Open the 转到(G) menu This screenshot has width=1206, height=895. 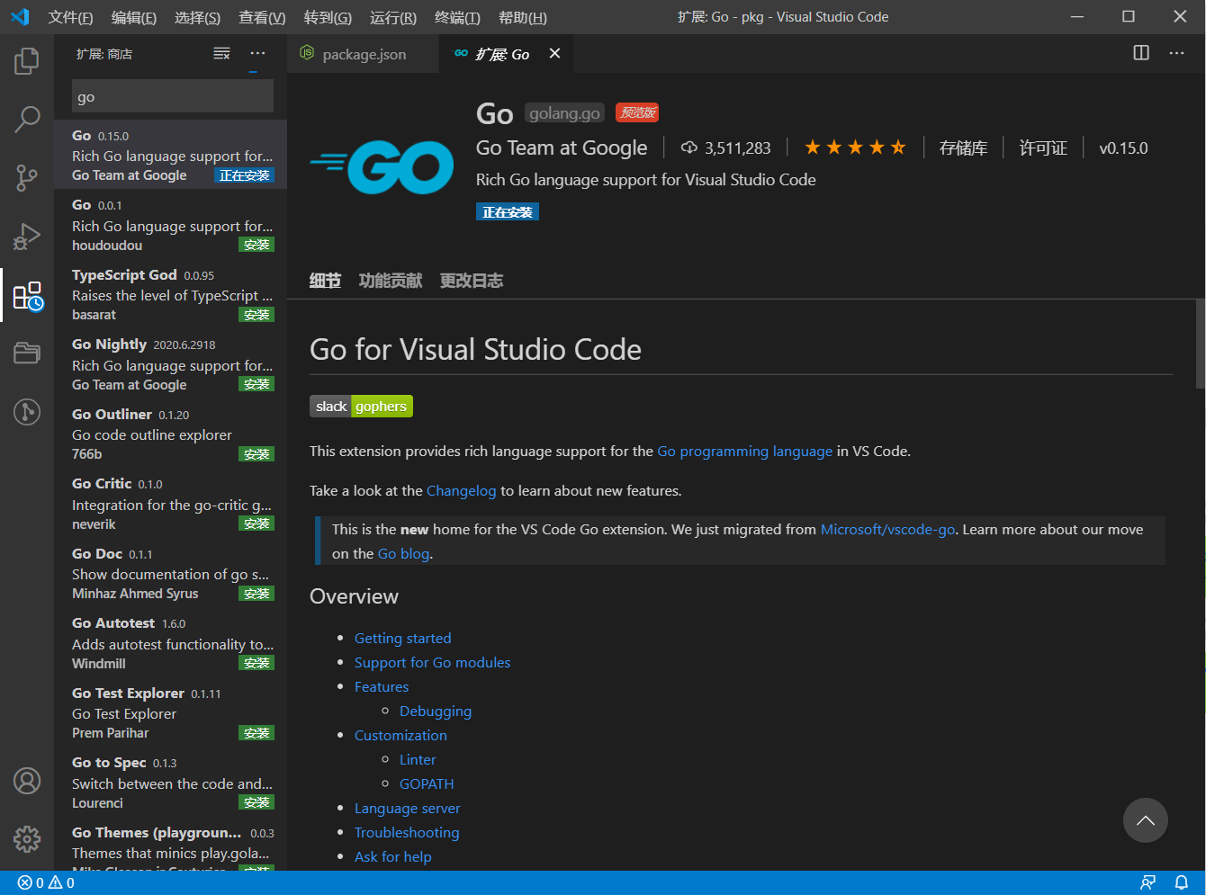pyautogui.click(x=328, y=17)
